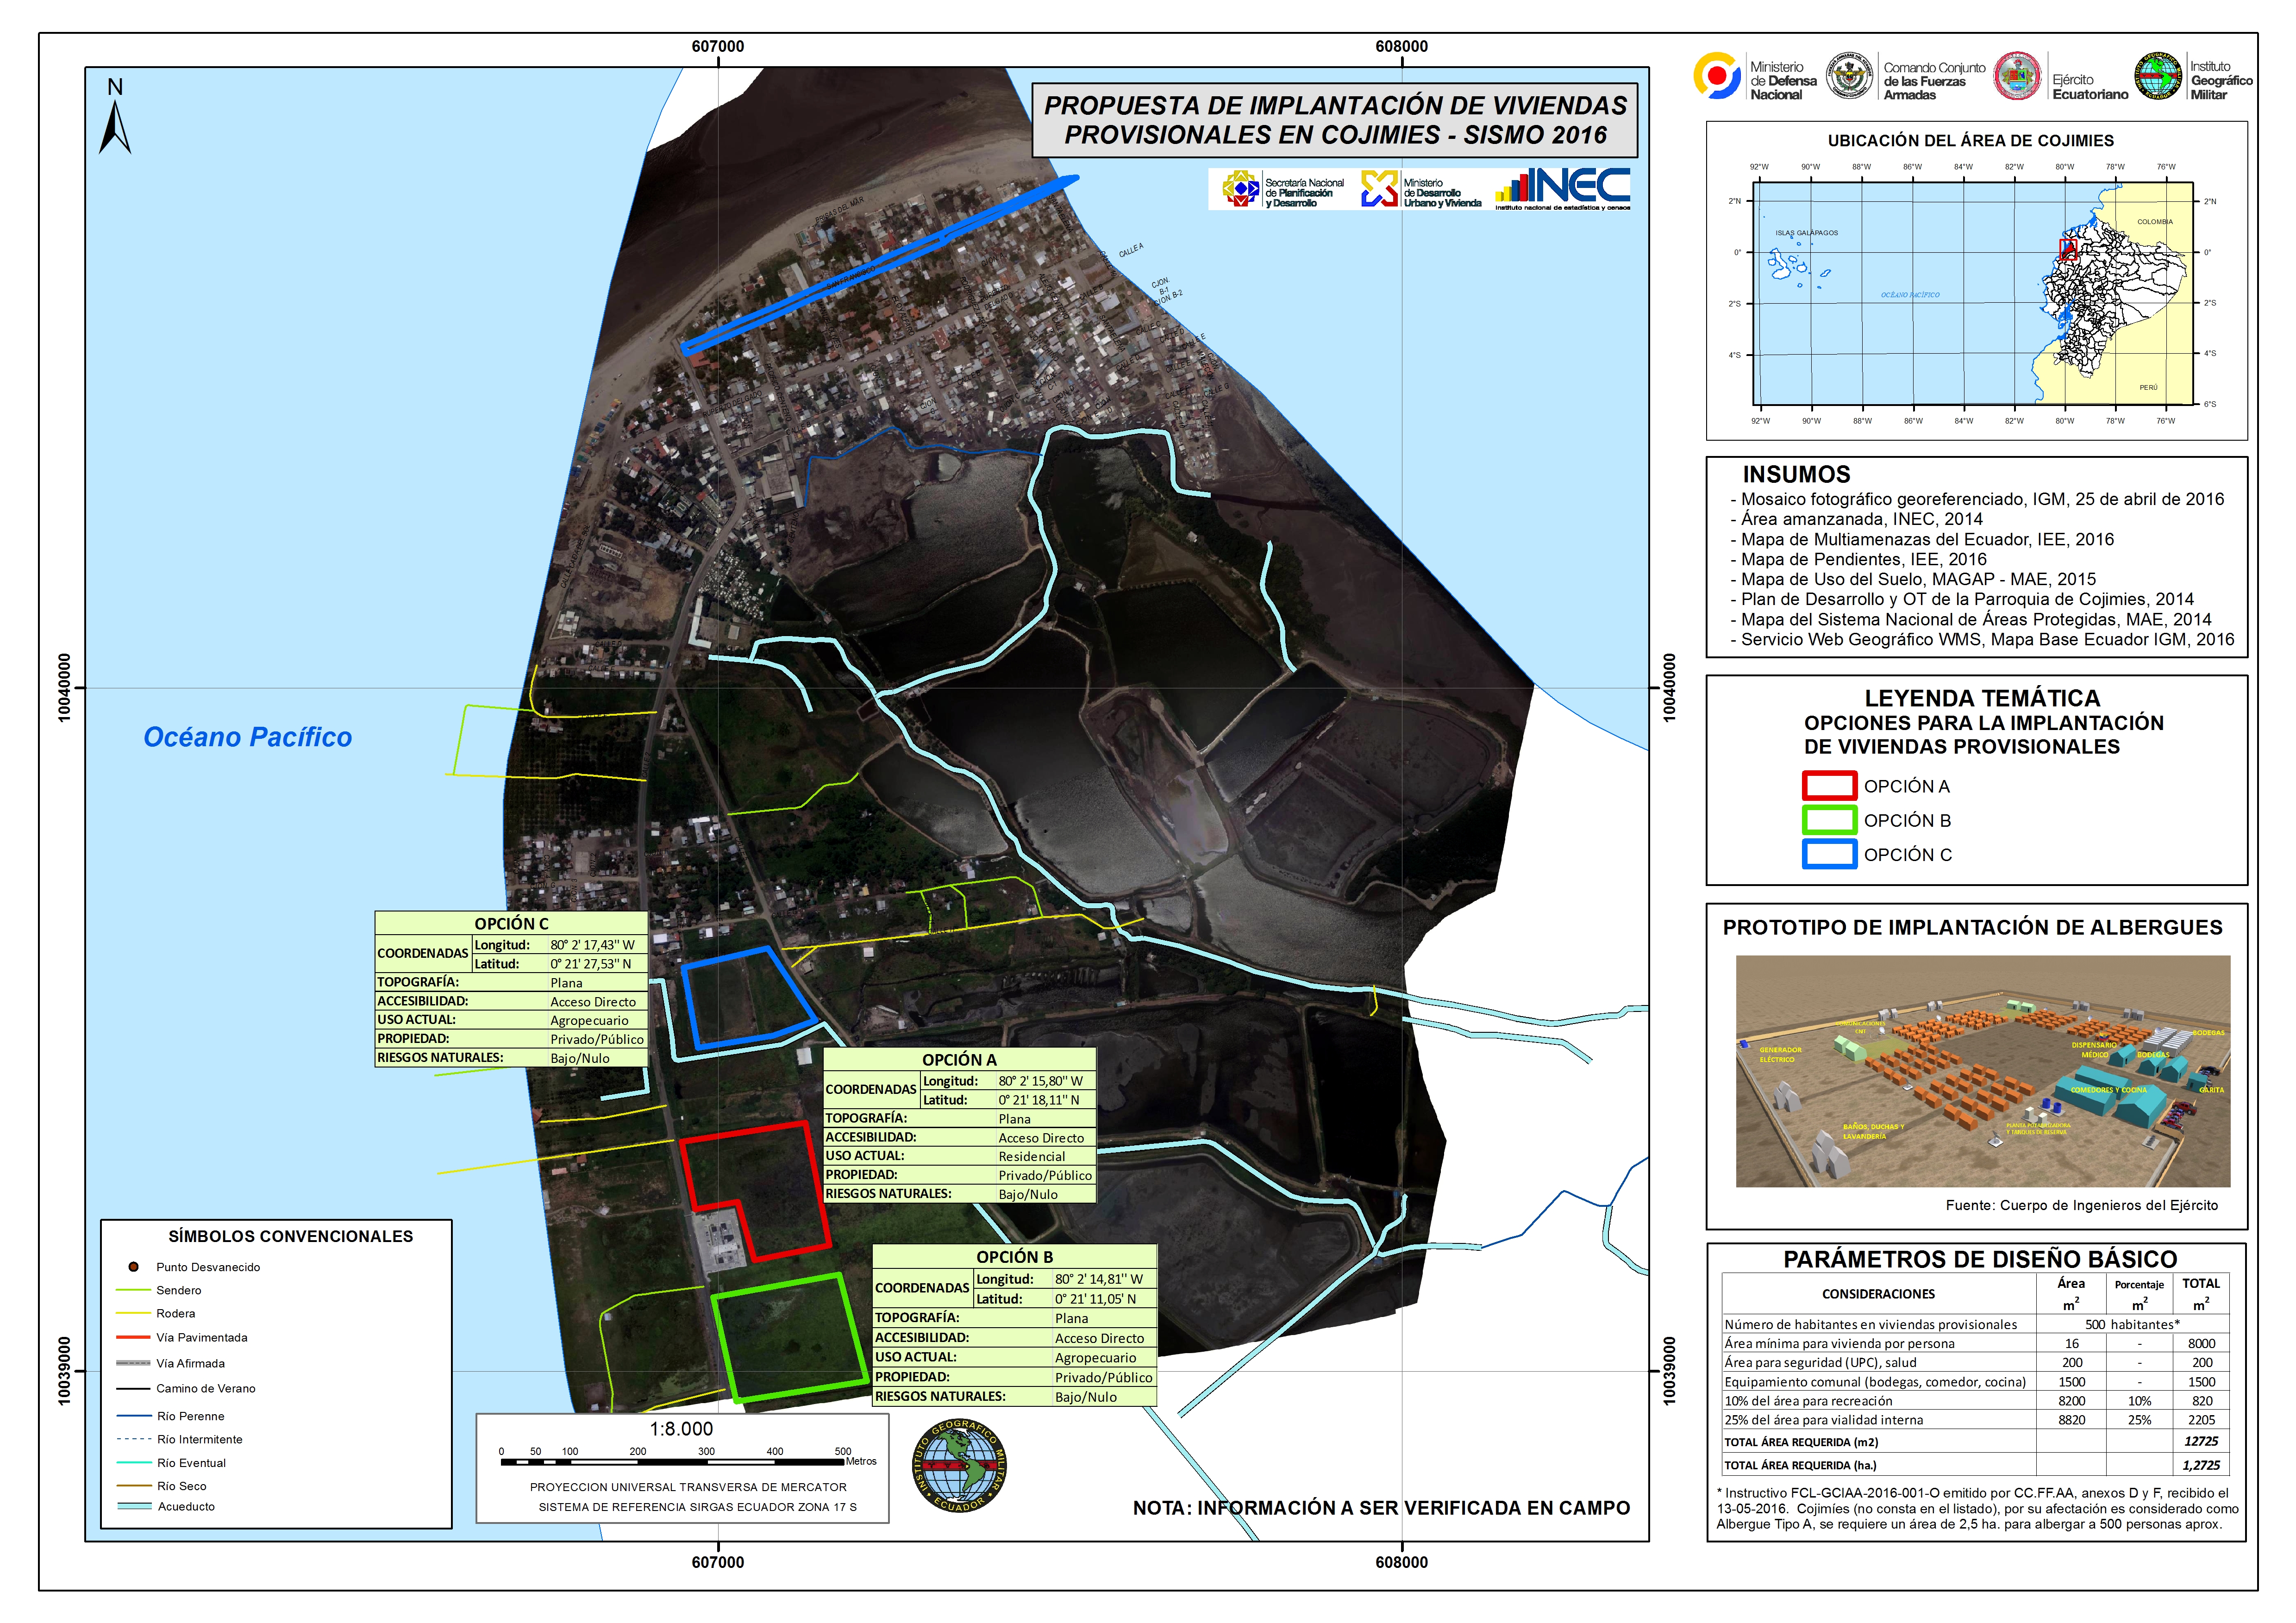Click the IGM Ecuador globe seal near scale bar
This screenshot has width=2296, height=1623.
tap(959, 1466)
